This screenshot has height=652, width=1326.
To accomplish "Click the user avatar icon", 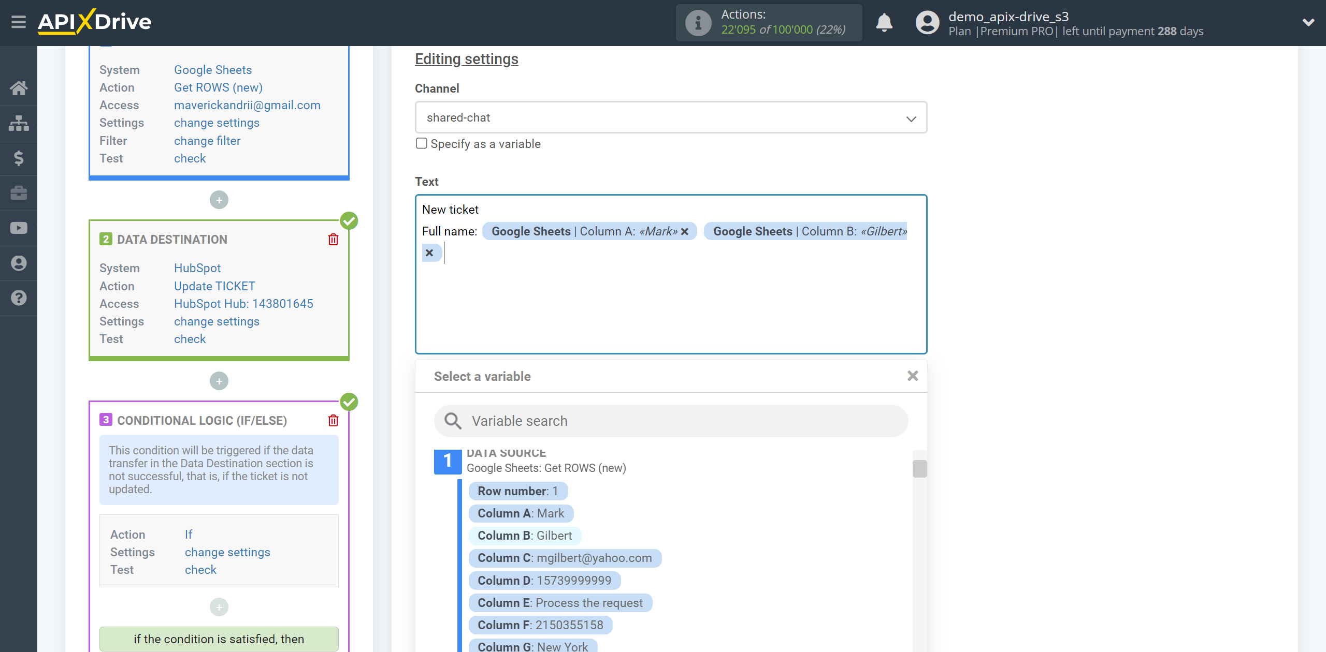I will click(927, 23).
